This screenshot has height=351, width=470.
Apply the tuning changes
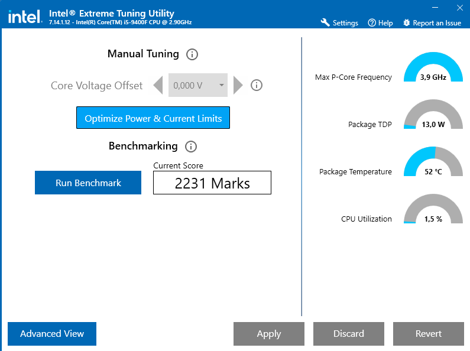tap(269, 334)
